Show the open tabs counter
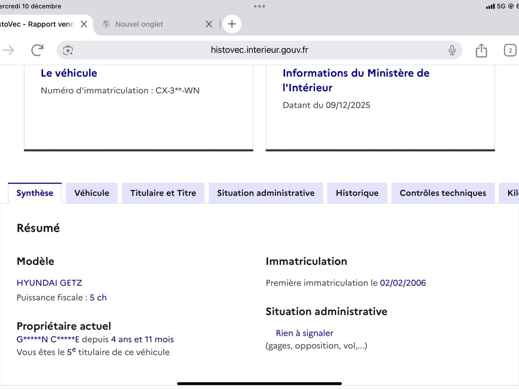The height and width of the screenshot is (389, 519). tap(510, 50)
